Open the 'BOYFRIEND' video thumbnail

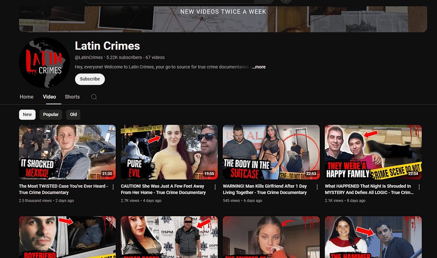point(67,237)
